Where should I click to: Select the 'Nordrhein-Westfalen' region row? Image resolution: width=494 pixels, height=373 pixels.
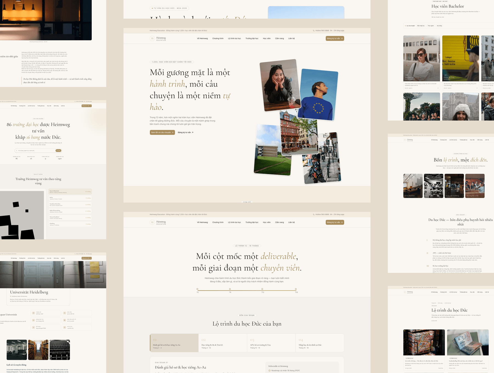70,205
